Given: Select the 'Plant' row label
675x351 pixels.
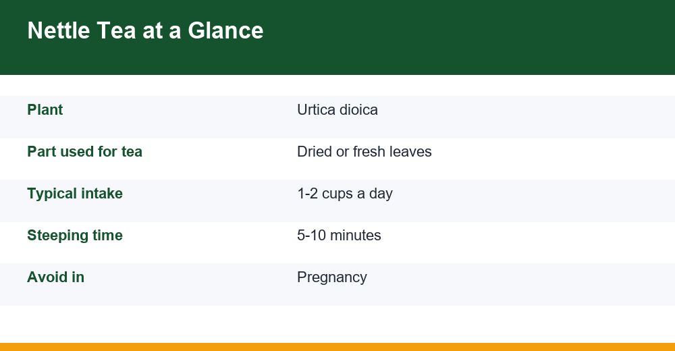Looking at the screenshot, I should [45, 110].
